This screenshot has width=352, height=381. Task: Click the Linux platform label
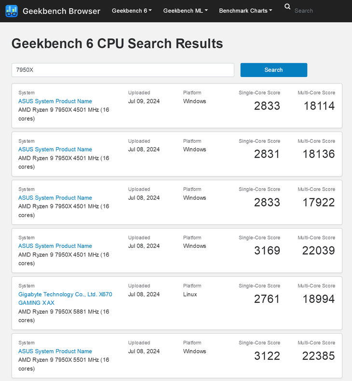[190, 294]
